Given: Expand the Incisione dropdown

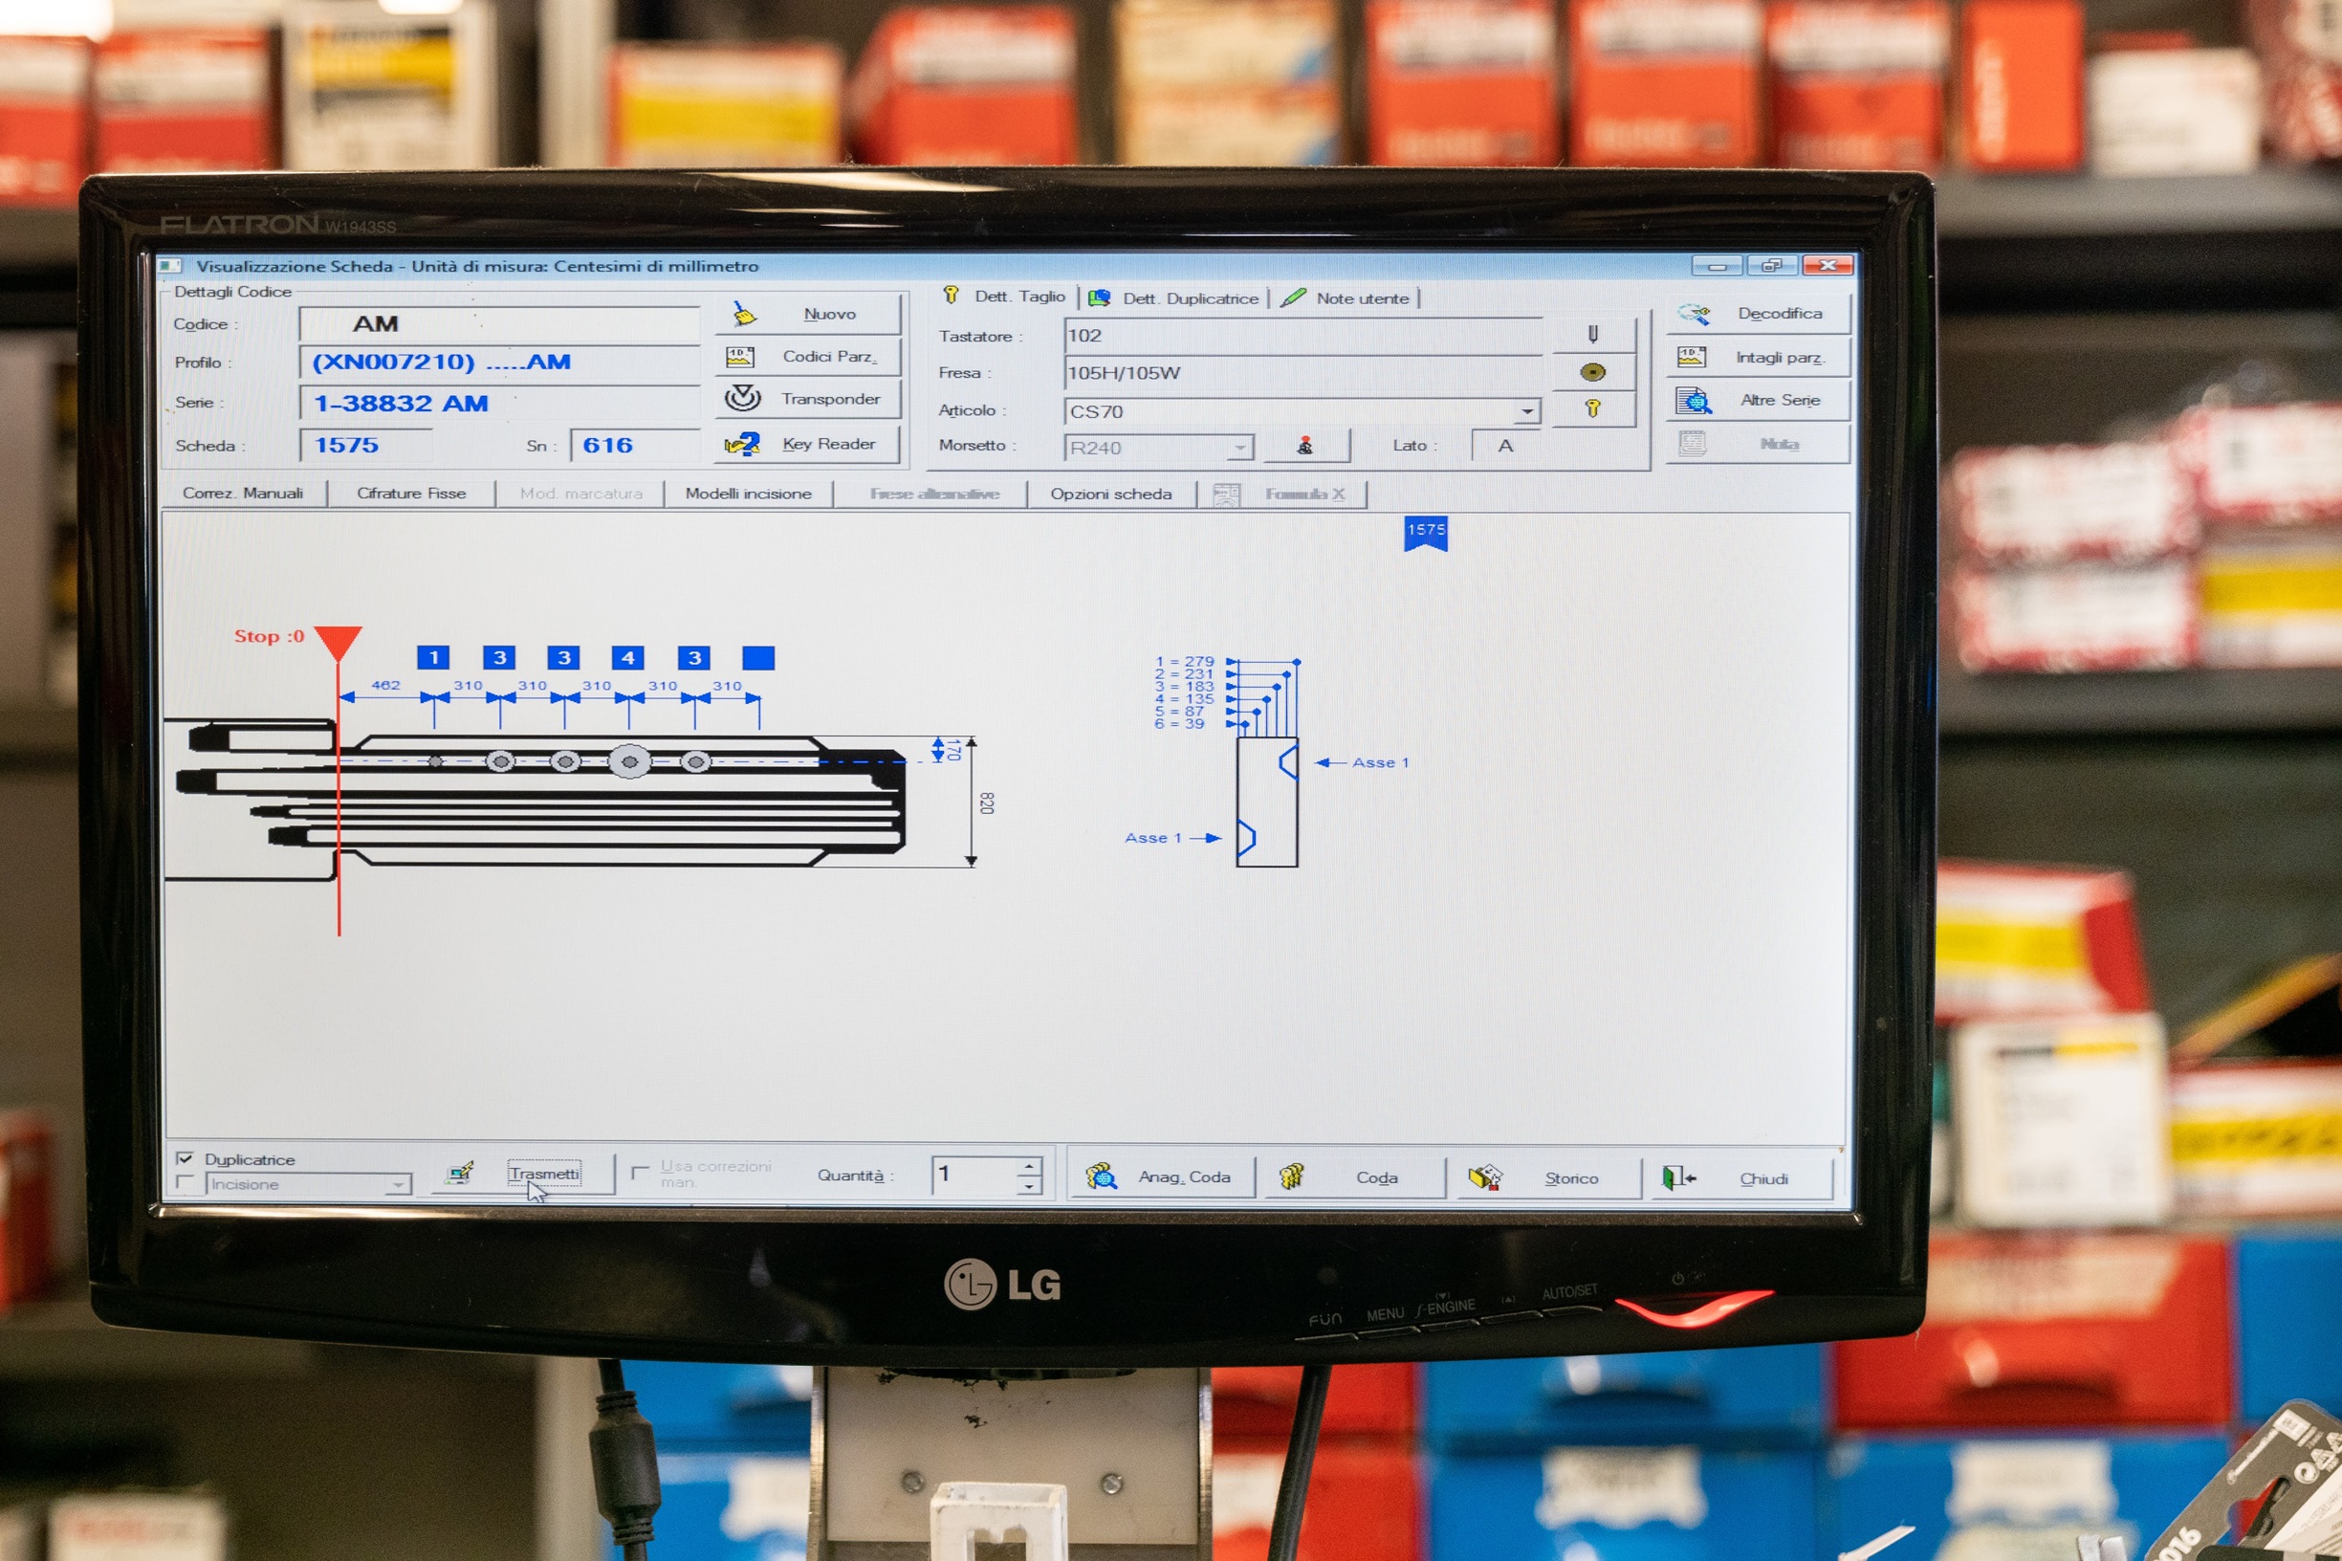Looking at the screenshot, I should (x=397, y=1185).
